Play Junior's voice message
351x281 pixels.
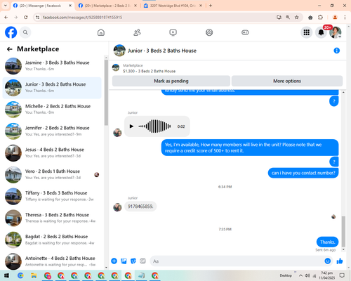point(131,126)
